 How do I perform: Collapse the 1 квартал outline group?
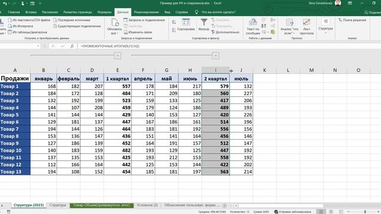[118, 55]
